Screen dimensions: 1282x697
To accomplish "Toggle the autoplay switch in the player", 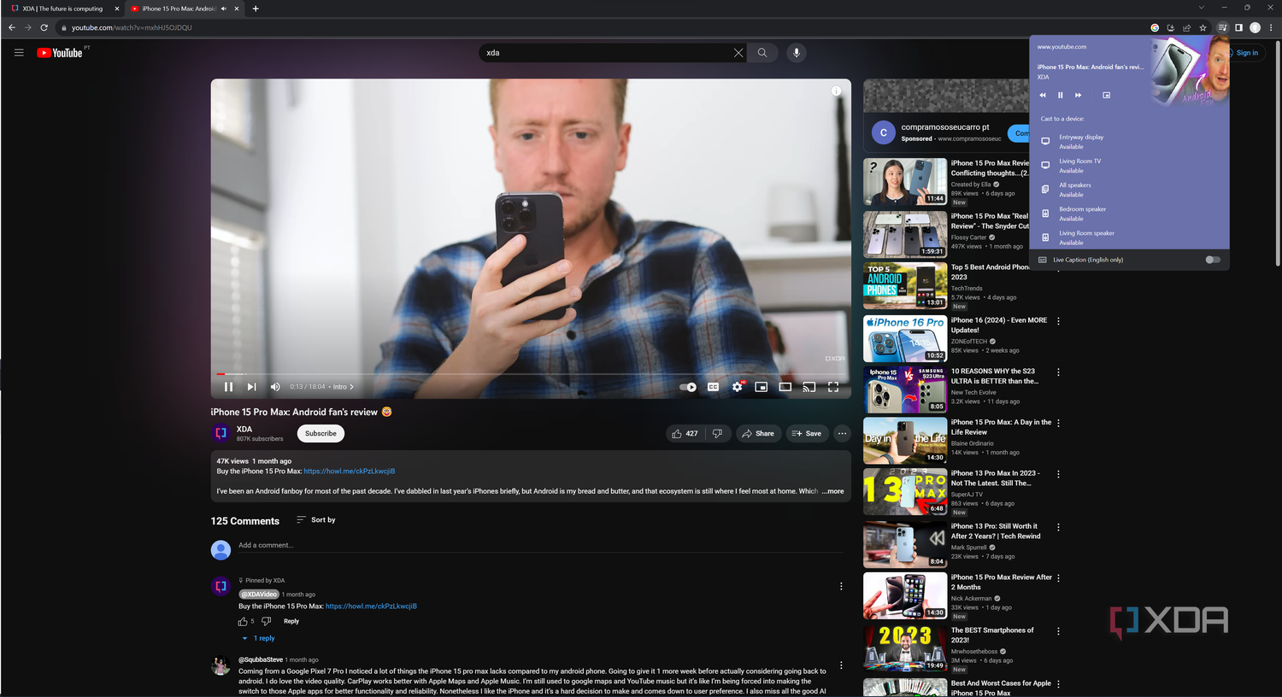I will [688, 387].
